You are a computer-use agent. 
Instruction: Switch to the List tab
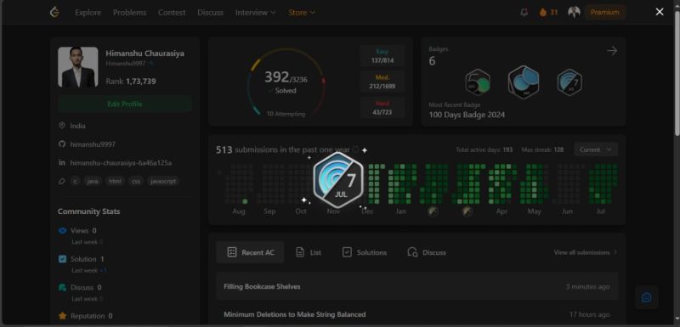click(x=309, y=252)
